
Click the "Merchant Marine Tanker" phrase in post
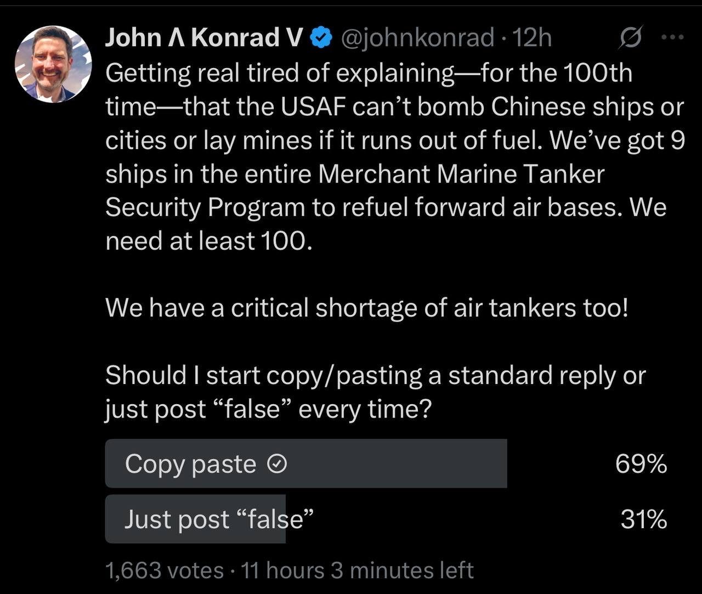click(461, 174)
